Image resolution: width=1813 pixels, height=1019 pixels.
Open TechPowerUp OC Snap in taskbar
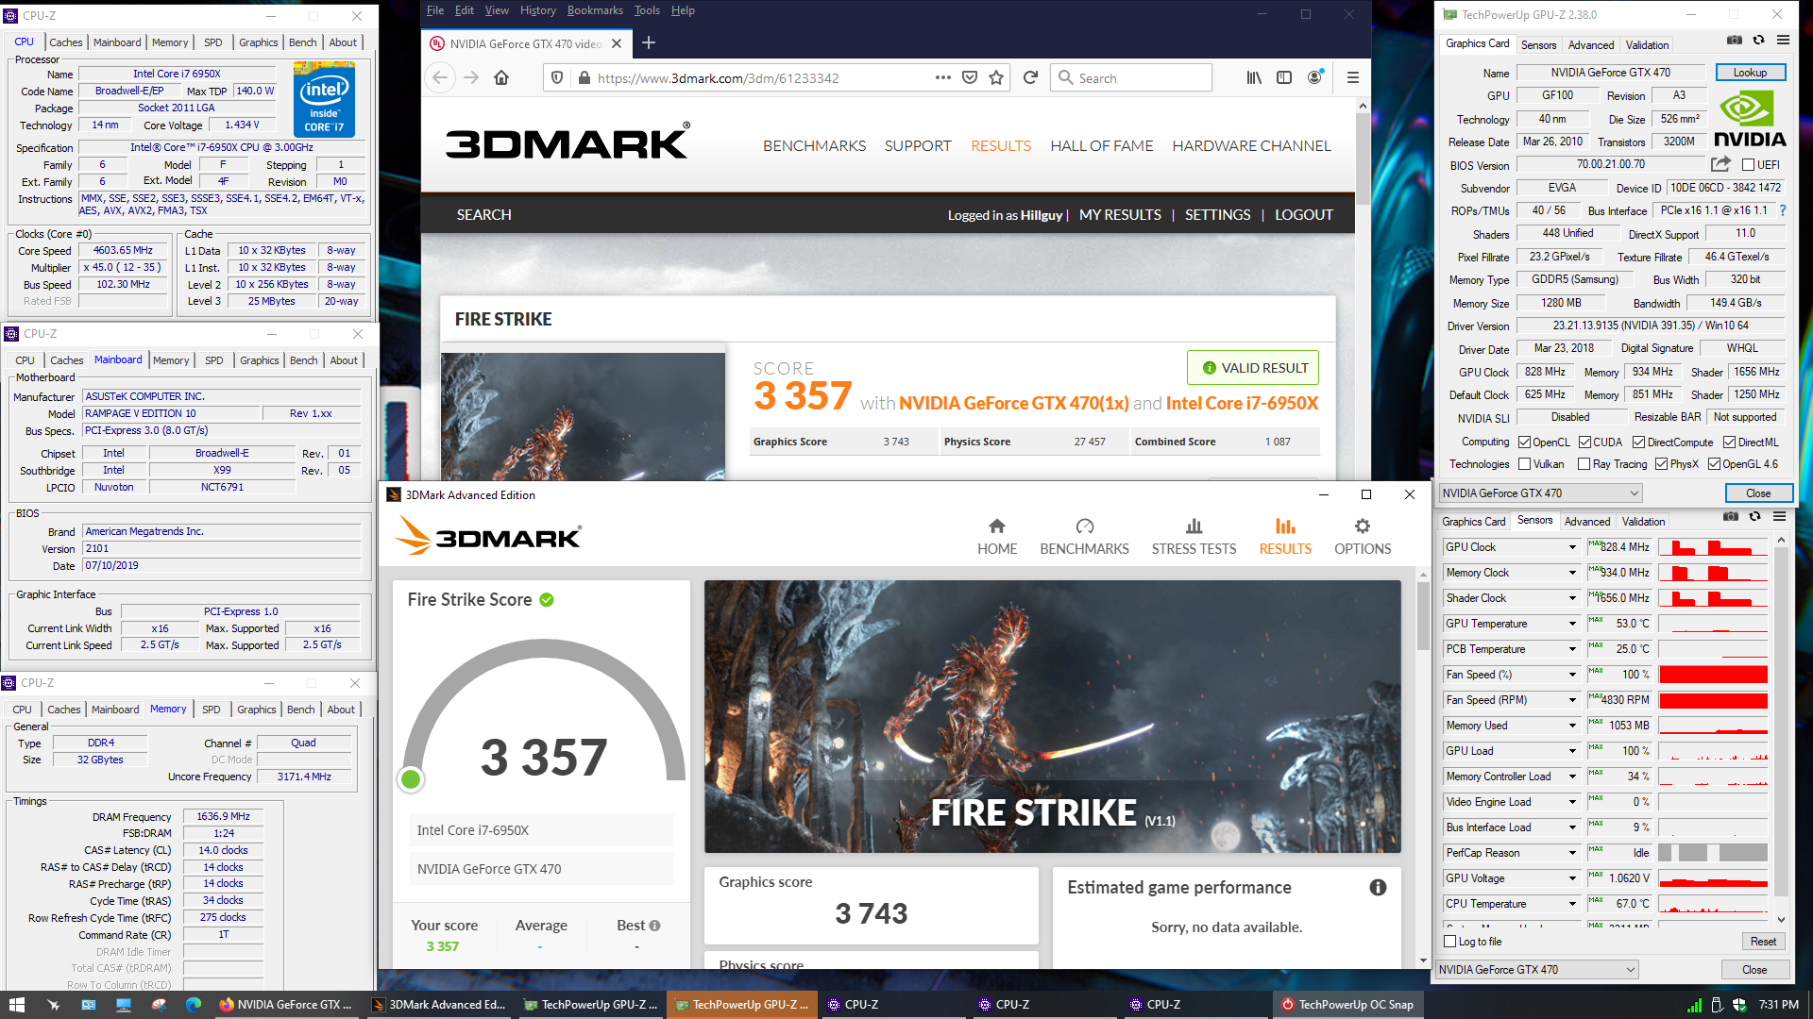pos(1347,1005)
